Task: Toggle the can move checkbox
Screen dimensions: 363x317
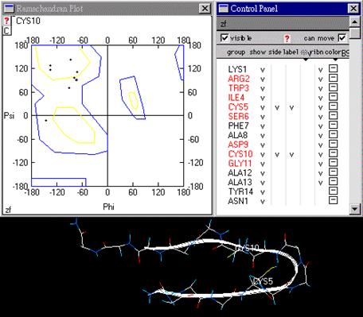Action: (342, 38)
